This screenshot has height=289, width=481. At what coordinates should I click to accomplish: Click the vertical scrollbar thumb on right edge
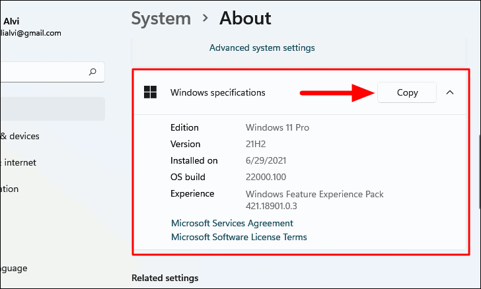(x=480, y=172)
